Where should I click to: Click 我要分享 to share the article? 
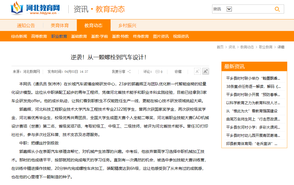click(x=118, y=72)
